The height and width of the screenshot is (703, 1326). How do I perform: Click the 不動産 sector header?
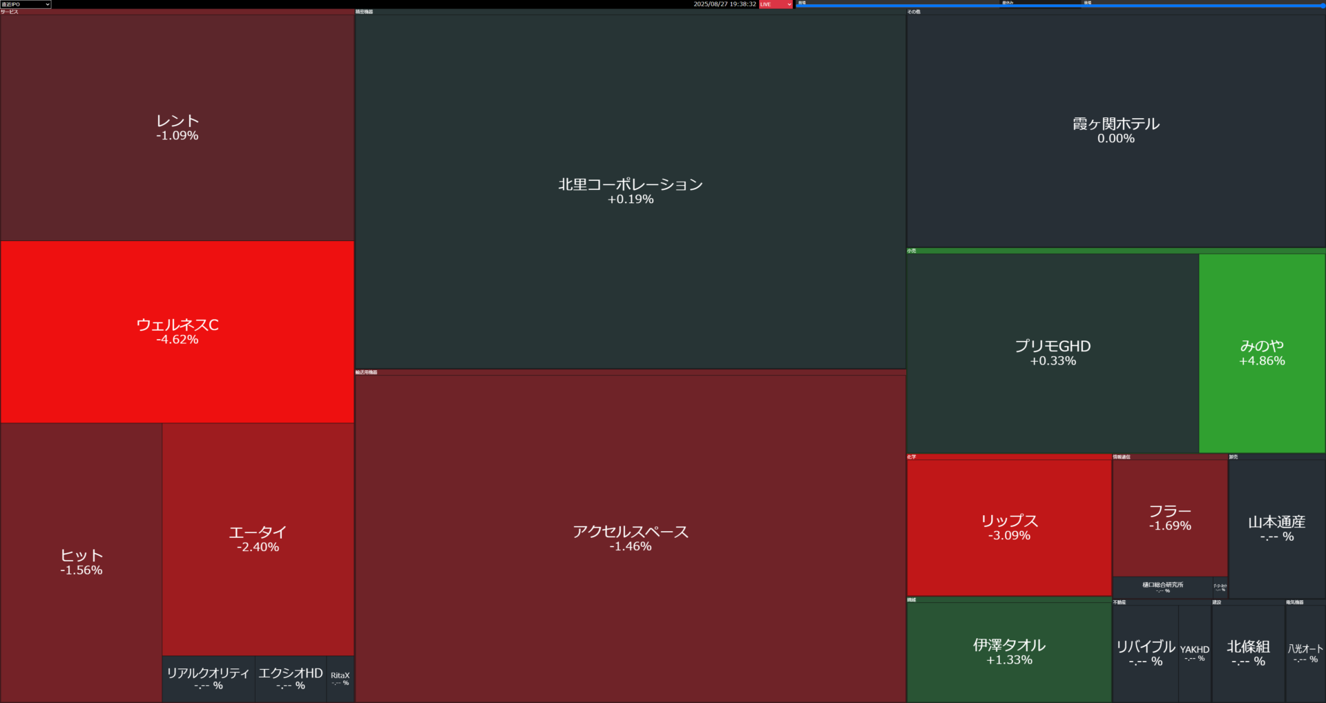point(1162,602)
